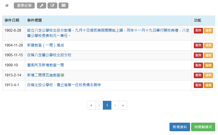This screenshot has width=218, height=135.
Task: Edit the 1913-4-1 event row
Action: (208, 85)
